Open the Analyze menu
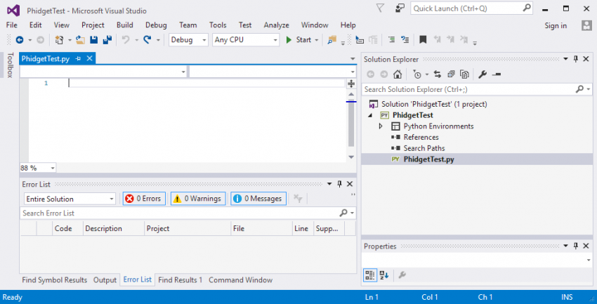597x304 pixels. point(277,25)
